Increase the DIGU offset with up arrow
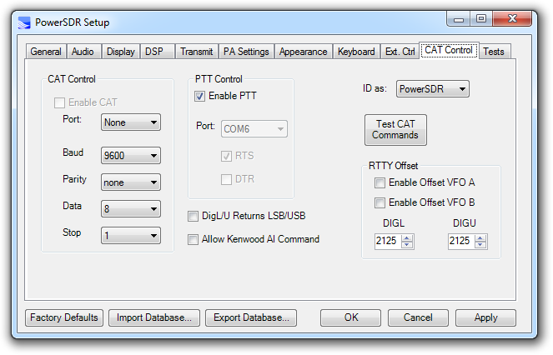This screenshot has width=553, height=355. coord(480,238)
